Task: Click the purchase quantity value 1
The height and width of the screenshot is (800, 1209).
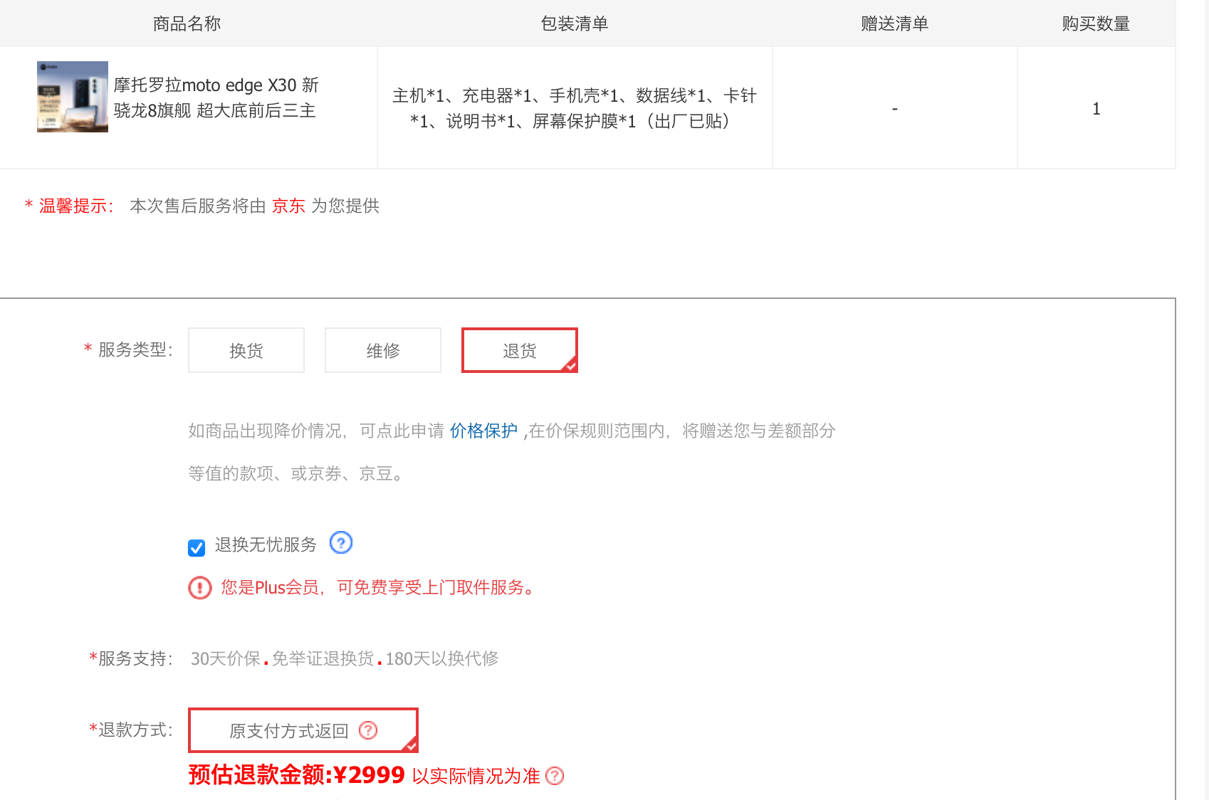Action: (x=1097, y=109)
